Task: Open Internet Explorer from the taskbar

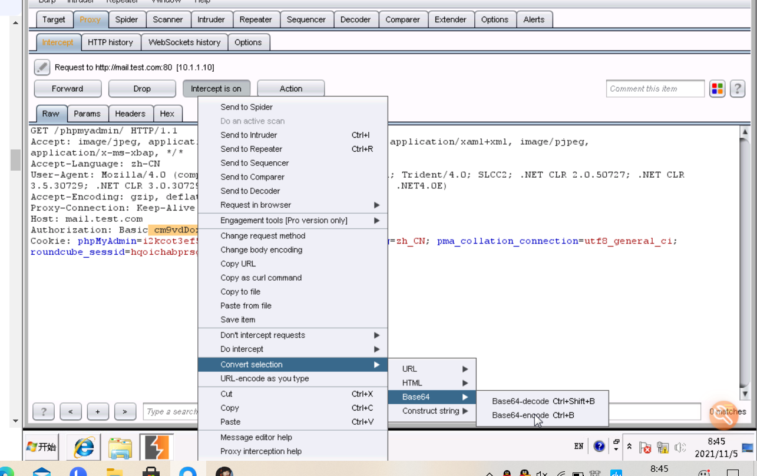Action: 84,447
